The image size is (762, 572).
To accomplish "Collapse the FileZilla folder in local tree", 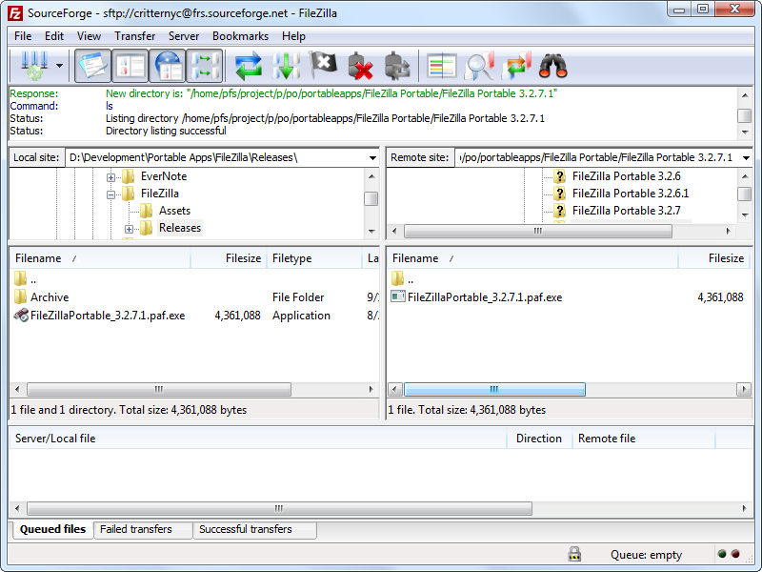I will tap(110, 194).
